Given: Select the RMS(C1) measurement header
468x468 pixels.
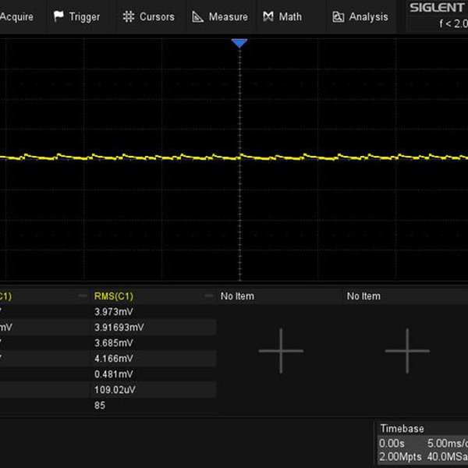Looking at the screenshot, I should coord(114,296).
